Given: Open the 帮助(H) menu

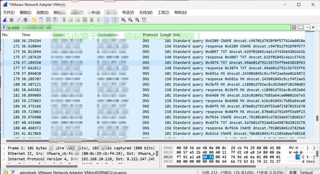Looking at the screenshot, I should [181, 13].
